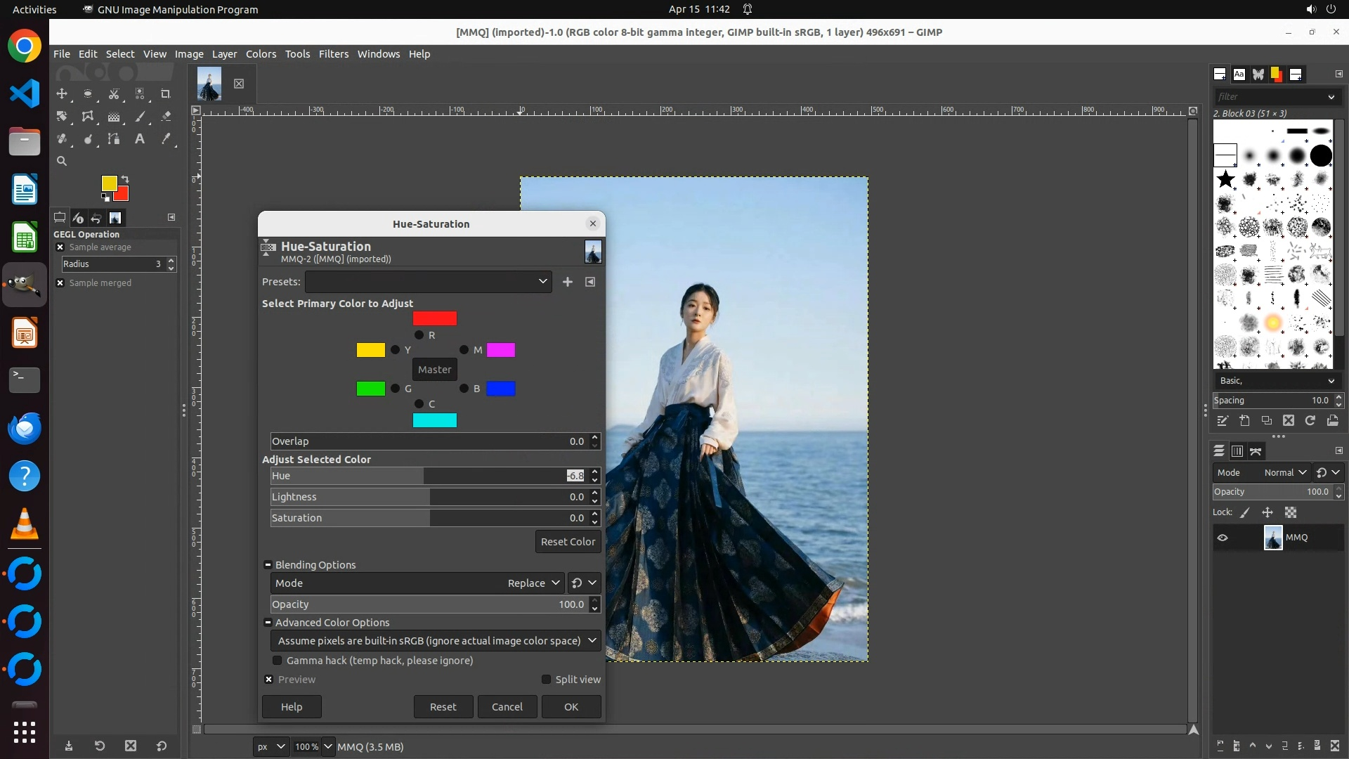Image resolution: width=1349 pixels, height=759 pixels.
Task: Save current settings as preset plus icon
Action: click(568, 282)
